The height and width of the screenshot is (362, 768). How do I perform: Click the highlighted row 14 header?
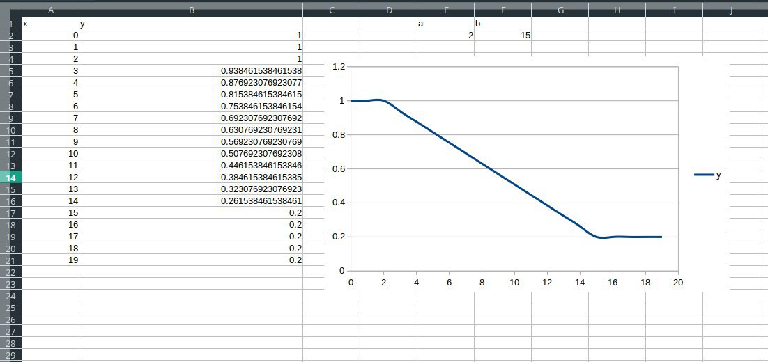click(10, 177)
